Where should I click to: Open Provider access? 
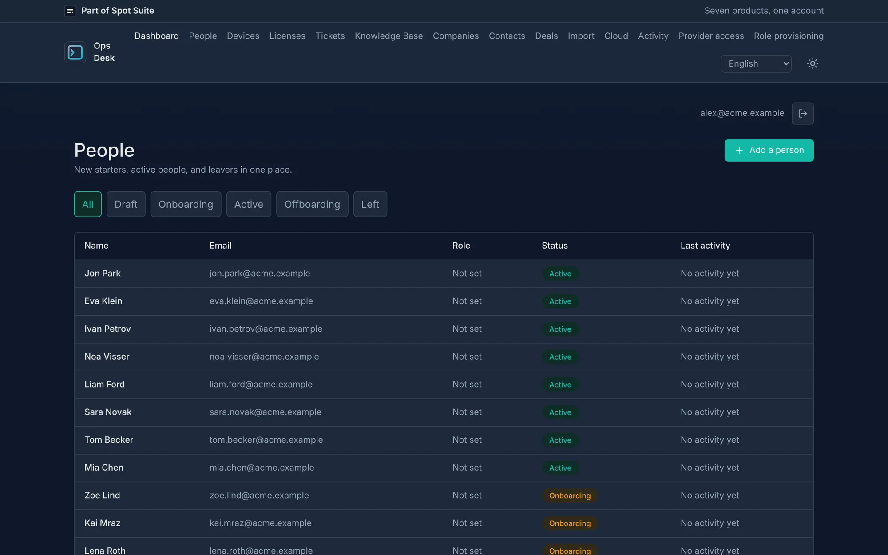click(x=711, y=36)
